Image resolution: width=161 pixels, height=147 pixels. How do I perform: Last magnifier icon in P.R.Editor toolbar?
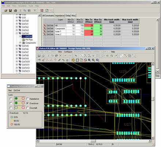click(x=97, y=60)
